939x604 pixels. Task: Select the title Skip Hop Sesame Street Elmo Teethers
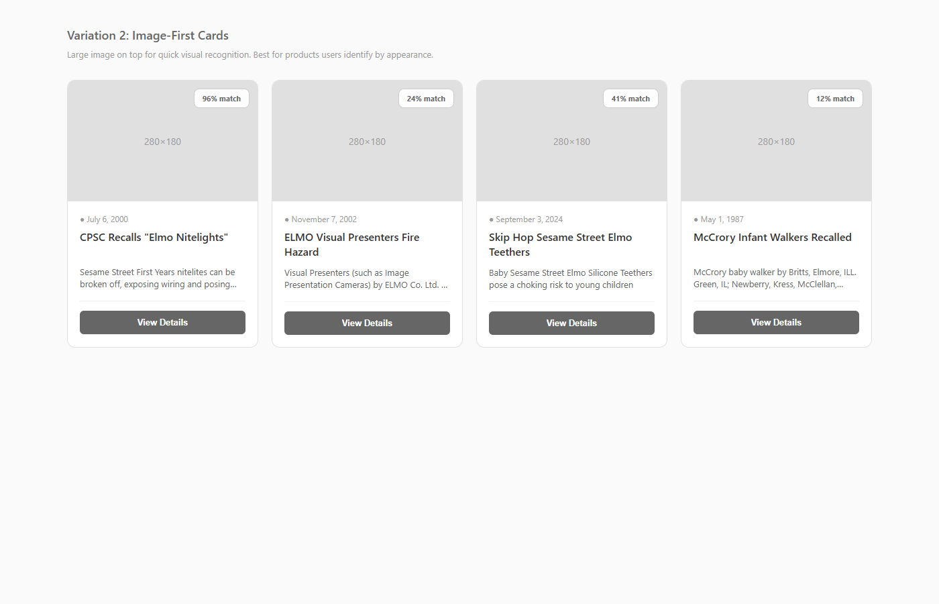tap(560, 245)
